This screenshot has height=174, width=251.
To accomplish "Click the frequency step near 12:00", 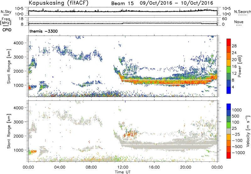I will (123, 23).
